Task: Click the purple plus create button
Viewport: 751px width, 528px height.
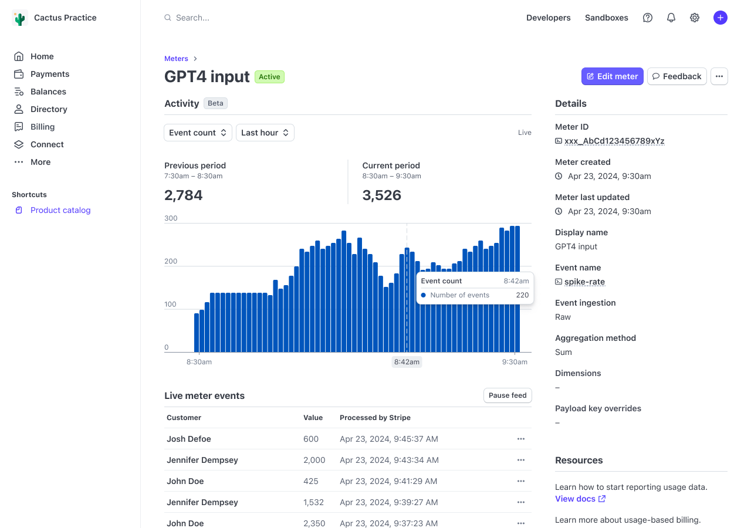Action: pos(720,18)
